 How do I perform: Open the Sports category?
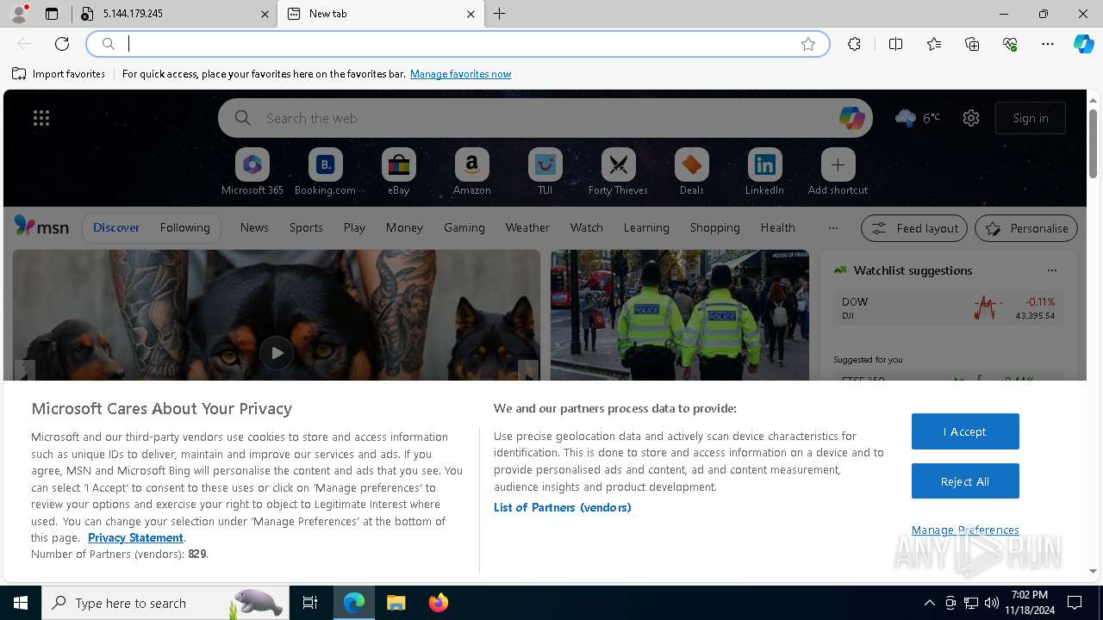[x=306, y=228]
